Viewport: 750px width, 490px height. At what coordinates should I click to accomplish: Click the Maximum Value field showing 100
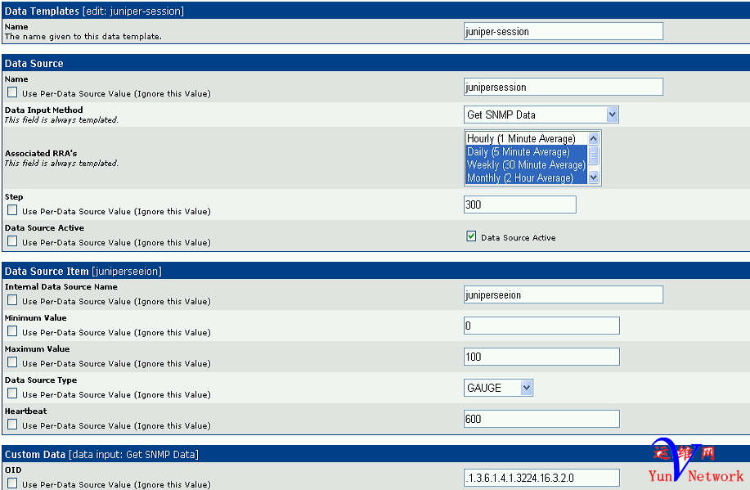[x=541, y=357]
